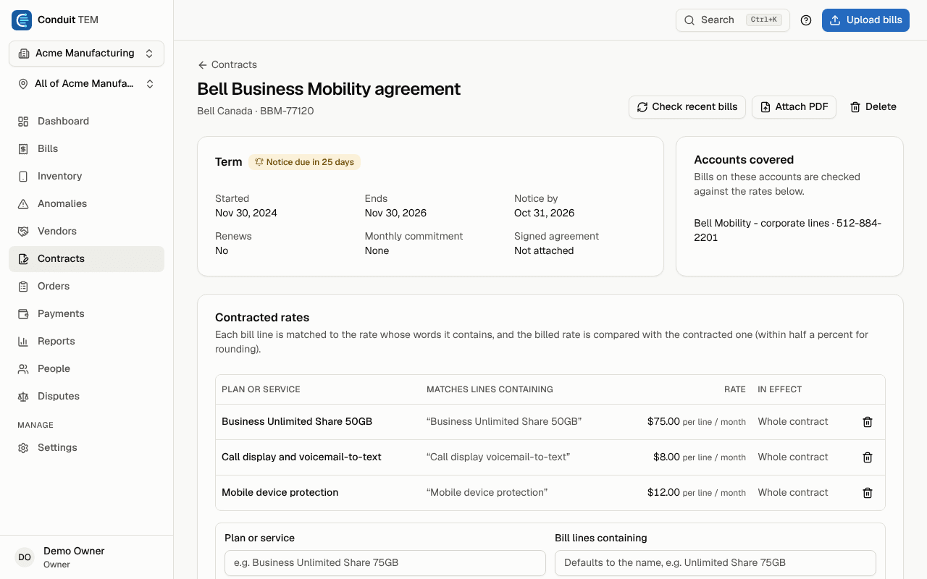Viewport: 927px width, 579px height.
Task: Click Bell Canada · BBM-77120 subtitle
Action: point(256,111)
